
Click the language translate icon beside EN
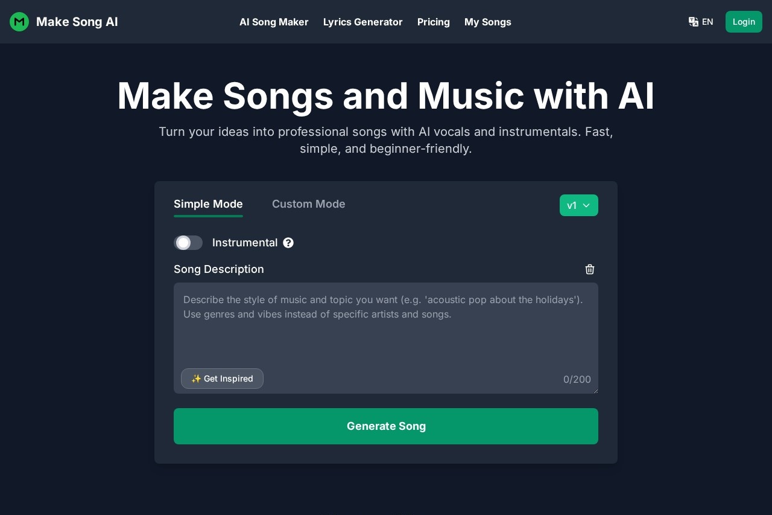pos(694,22)
